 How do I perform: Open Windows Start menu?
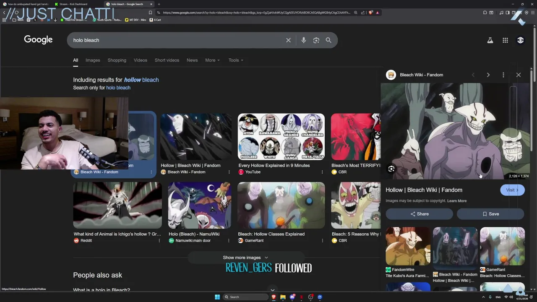pos(217,297)
